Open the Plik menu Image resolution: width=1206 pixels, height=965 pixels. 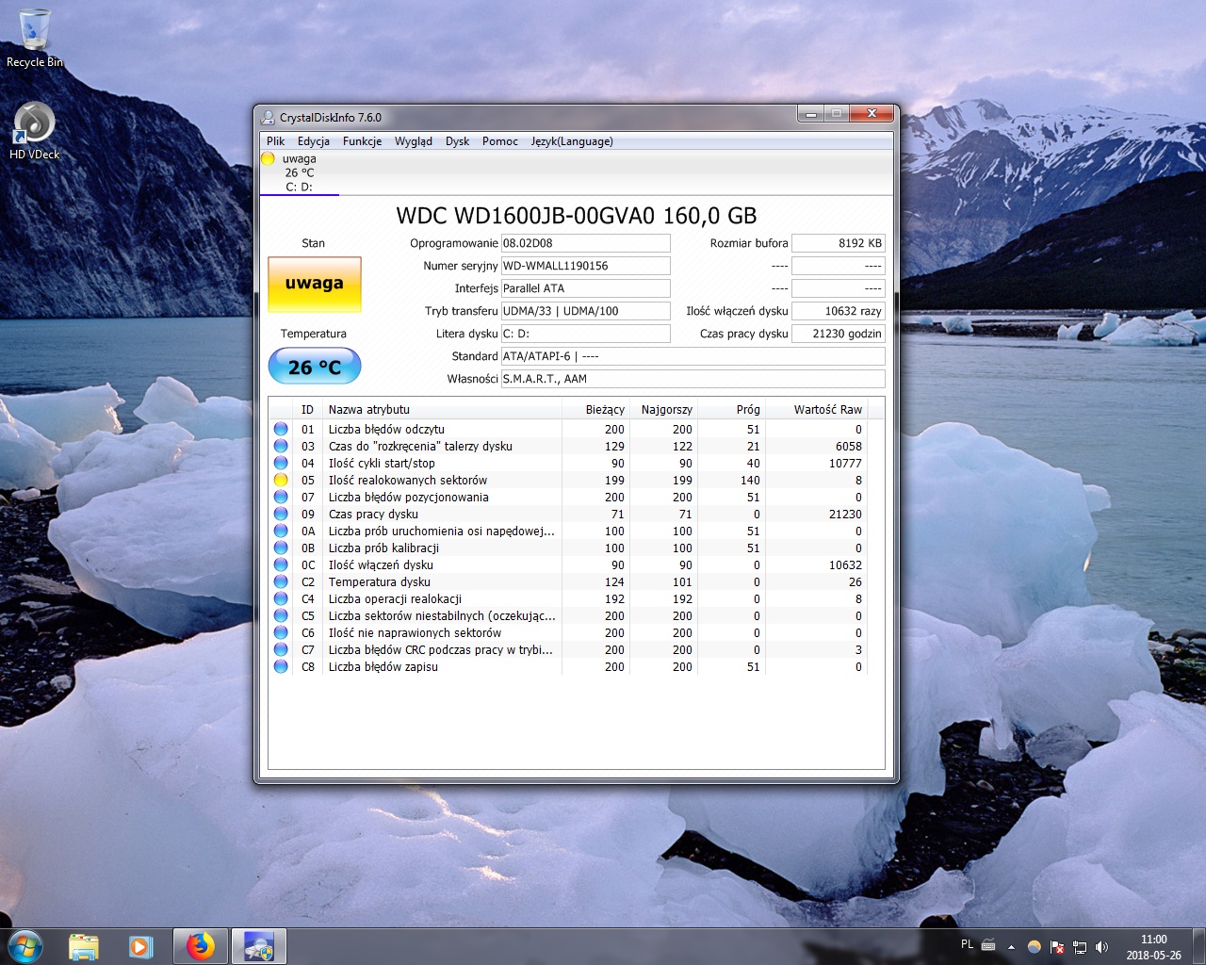pos(275,141)
